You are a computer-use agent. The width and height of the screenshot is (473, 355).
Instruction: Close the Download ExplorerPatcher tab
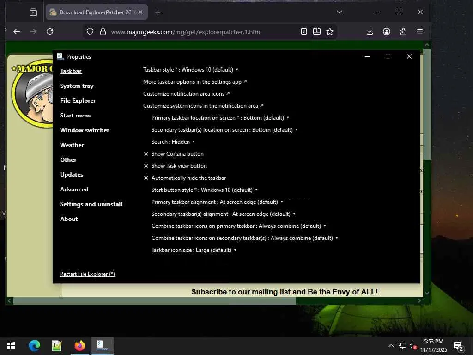[140, 12]
